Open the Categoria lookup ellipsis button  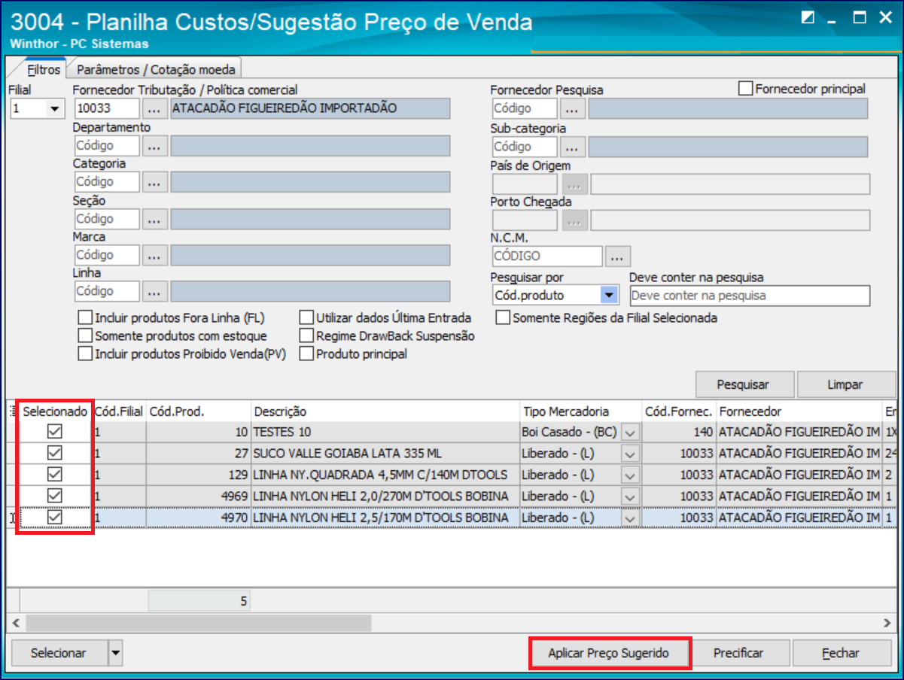click(x=154, y=182)
